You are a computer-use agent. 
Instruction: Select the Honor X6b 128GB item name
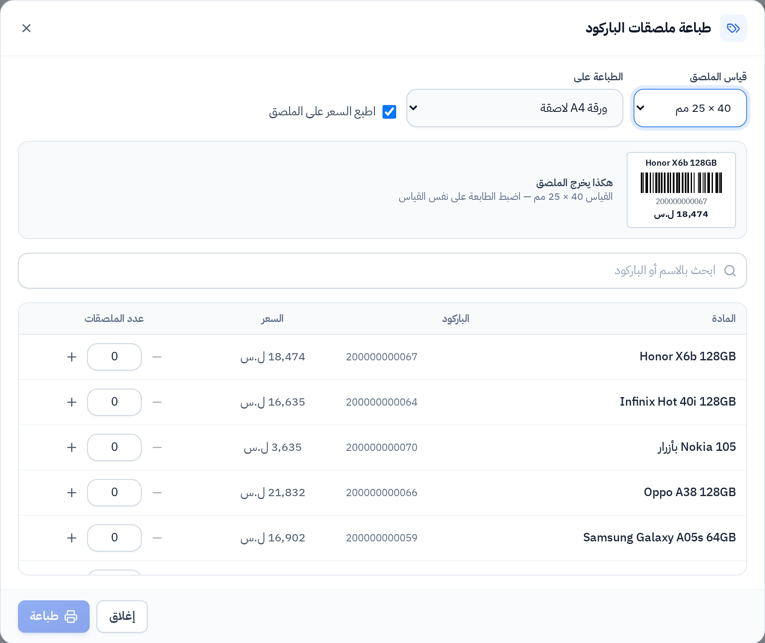(688, 357)
